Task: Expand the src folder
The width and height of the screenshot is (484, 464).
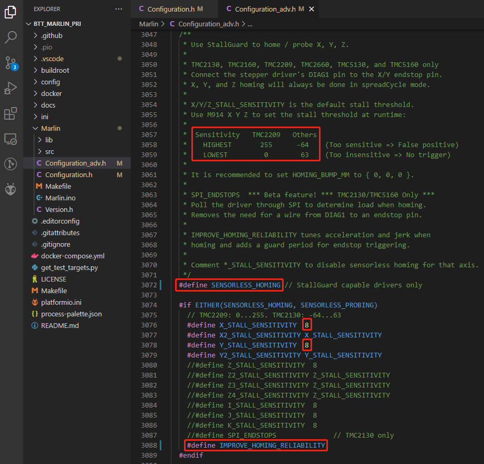Action: click(49, 151)
